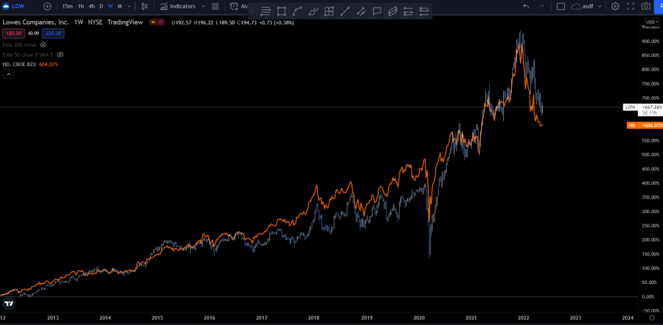This screenshot has height=325, width=663.
Task: Select the rectangle drawing tool
Action: coord(281,11)
